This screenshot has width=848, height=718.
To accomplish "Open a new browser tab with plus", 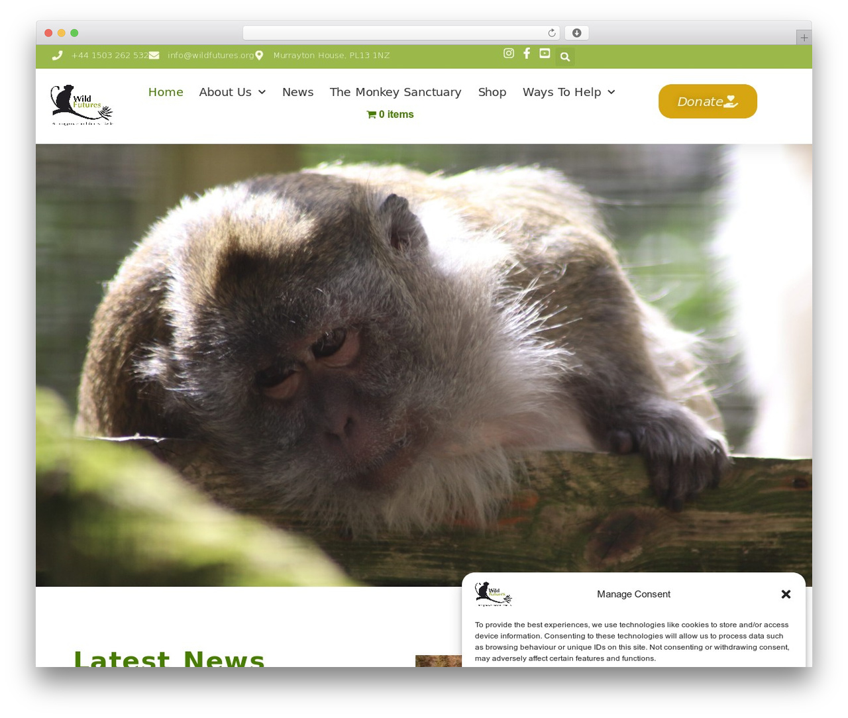I will click(804, 38).
